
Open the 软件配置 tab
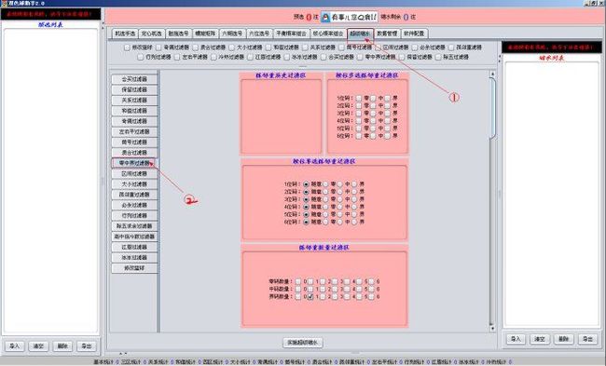pyautogui.click(x=414, y=34)
